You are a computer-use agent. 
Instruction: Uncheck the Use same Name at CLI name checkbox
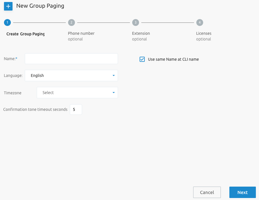pyautogui.click(x=142, y=59)
